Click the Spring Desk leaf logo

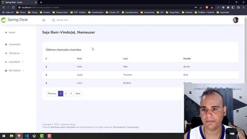coord(3,20)
